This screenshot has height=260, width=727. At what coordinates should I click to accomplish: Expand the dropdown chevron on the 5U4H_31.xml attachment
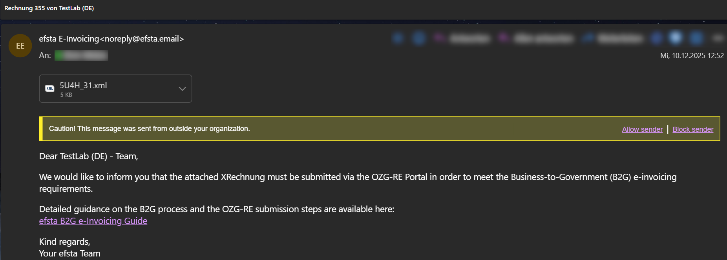[182, 89]
